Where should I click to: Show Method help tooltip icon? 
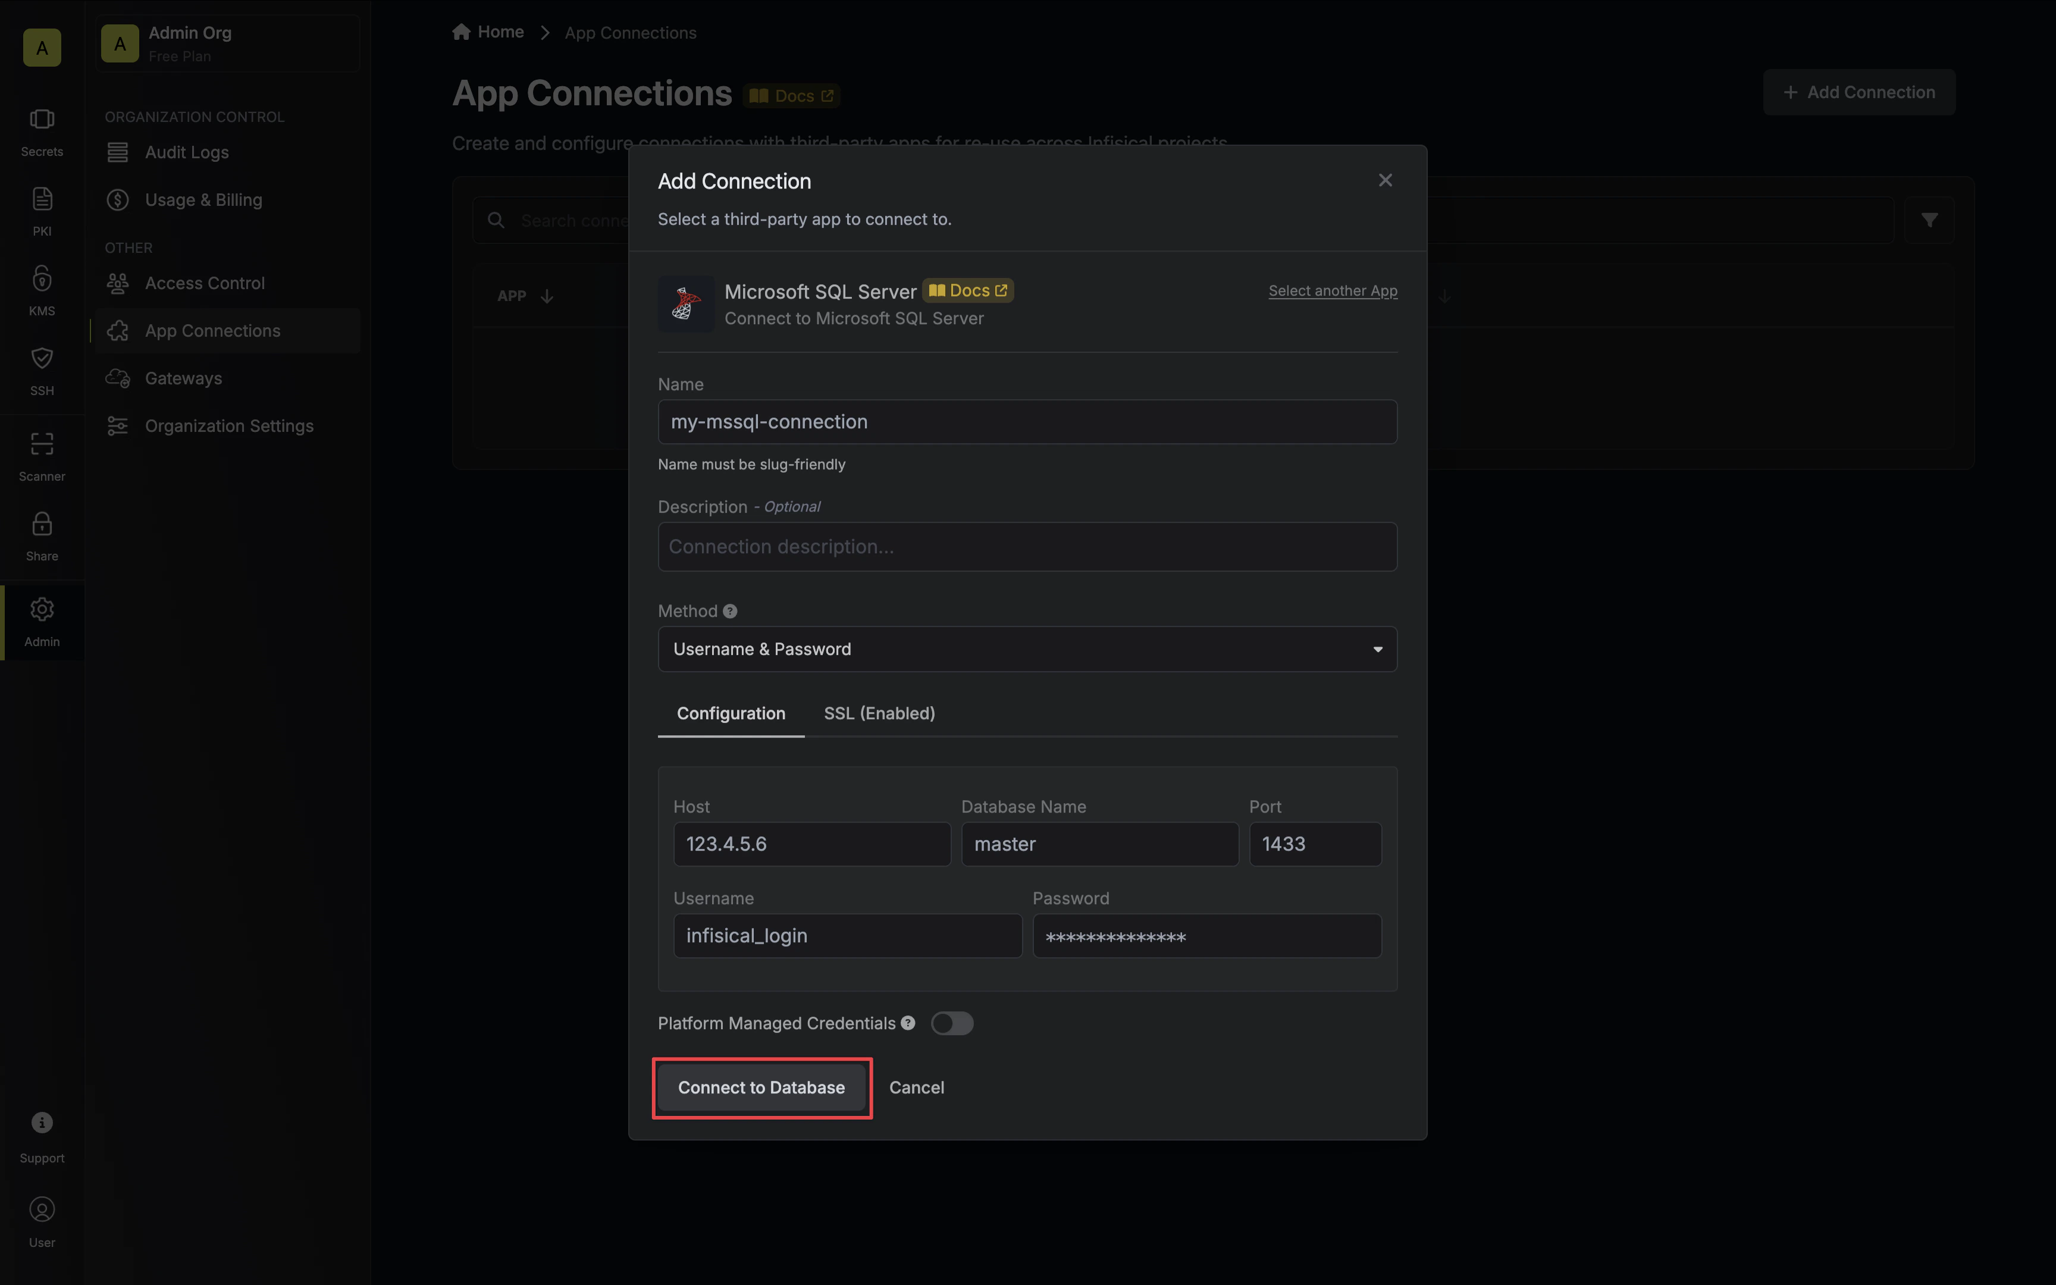pos(730,611)
